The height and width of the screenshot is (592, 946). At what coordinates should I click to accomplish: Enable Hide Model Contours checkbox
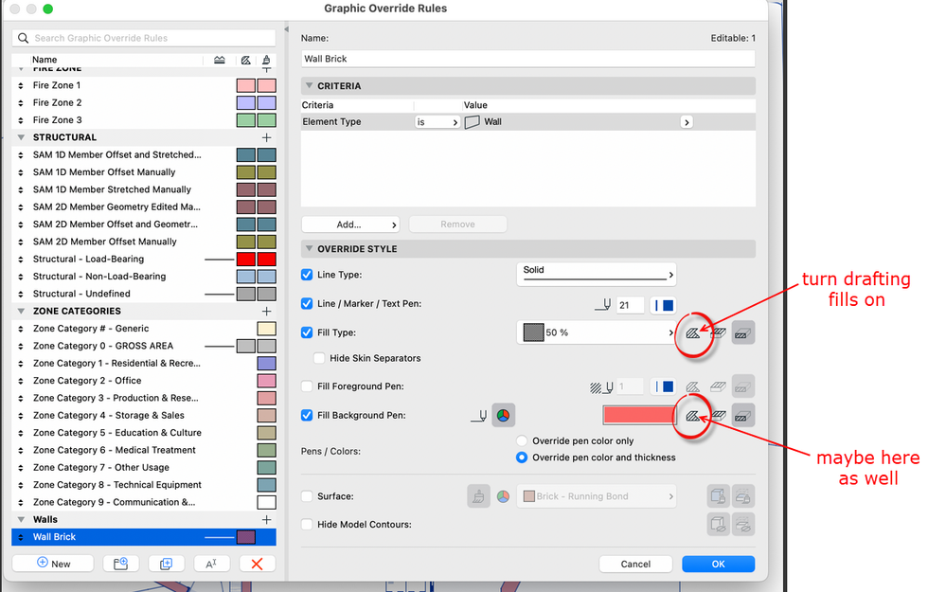pos(307,525)
